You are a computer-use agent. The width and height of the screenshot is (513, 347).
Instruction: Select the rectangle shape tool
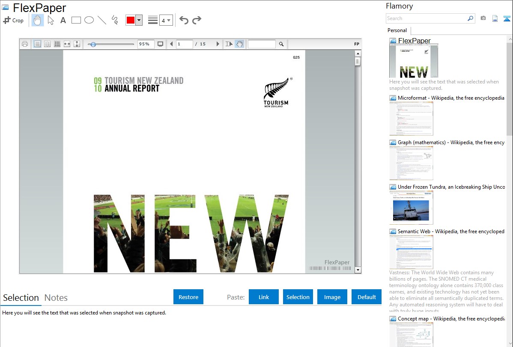[76, 20]
